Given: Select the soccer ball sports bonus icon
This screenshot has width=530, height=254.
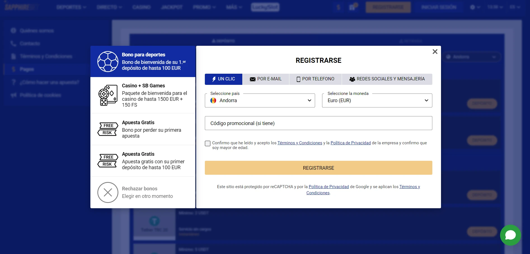Looking at the screenshot, I should point(108,61).
